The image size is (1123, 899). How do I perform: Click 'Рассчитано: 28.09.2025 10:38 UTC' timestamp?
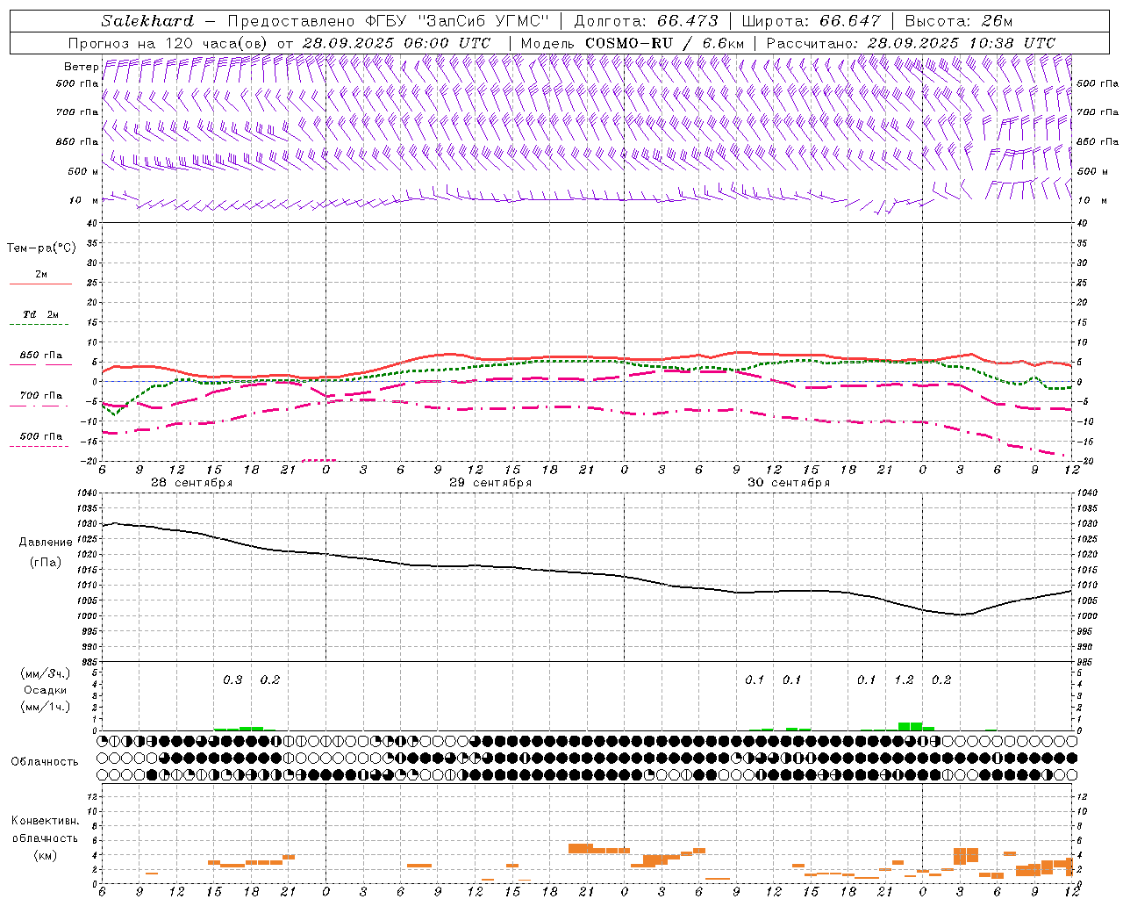[x=911, y=43]
